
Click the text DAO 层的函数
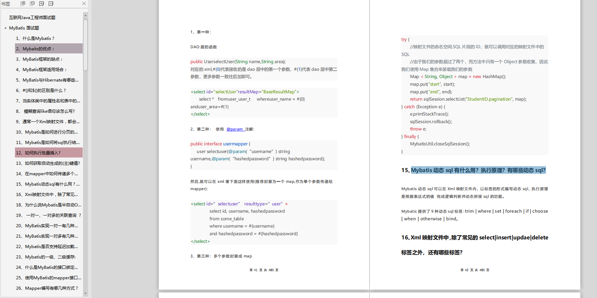click(x=204, y=47)
